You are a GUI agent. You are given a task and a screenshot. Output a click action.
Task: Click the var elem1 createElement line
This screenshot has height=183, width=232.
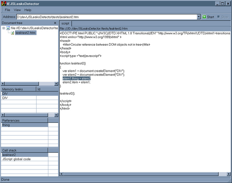[x=94, y=71]
